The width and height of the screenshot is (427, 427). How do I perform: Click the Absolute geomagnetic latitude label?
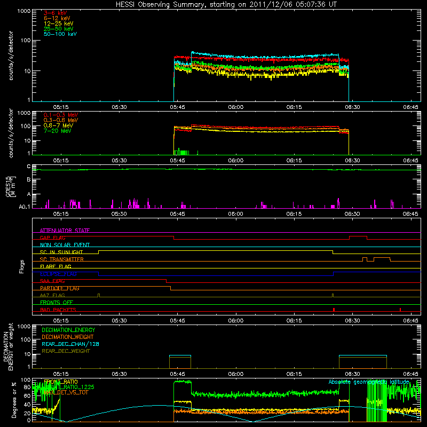tap(369, 382)
